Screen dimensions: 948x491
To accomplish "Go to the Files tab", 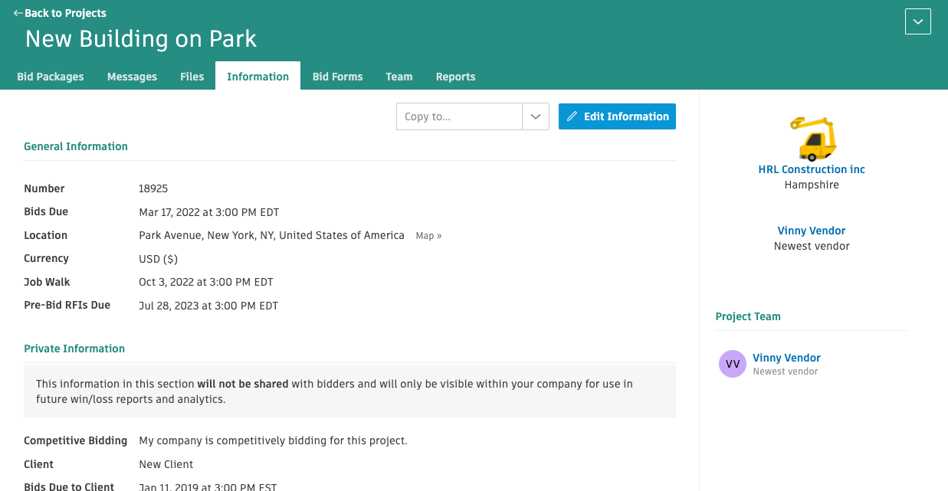I will pos(192,77).
